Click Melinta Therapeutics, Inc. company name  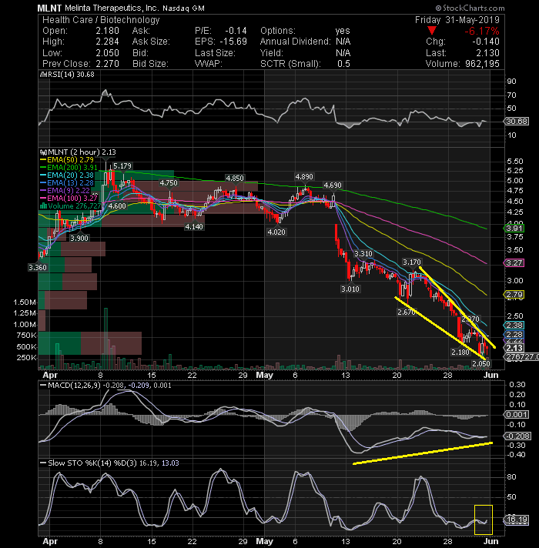(x=111, y=8)
